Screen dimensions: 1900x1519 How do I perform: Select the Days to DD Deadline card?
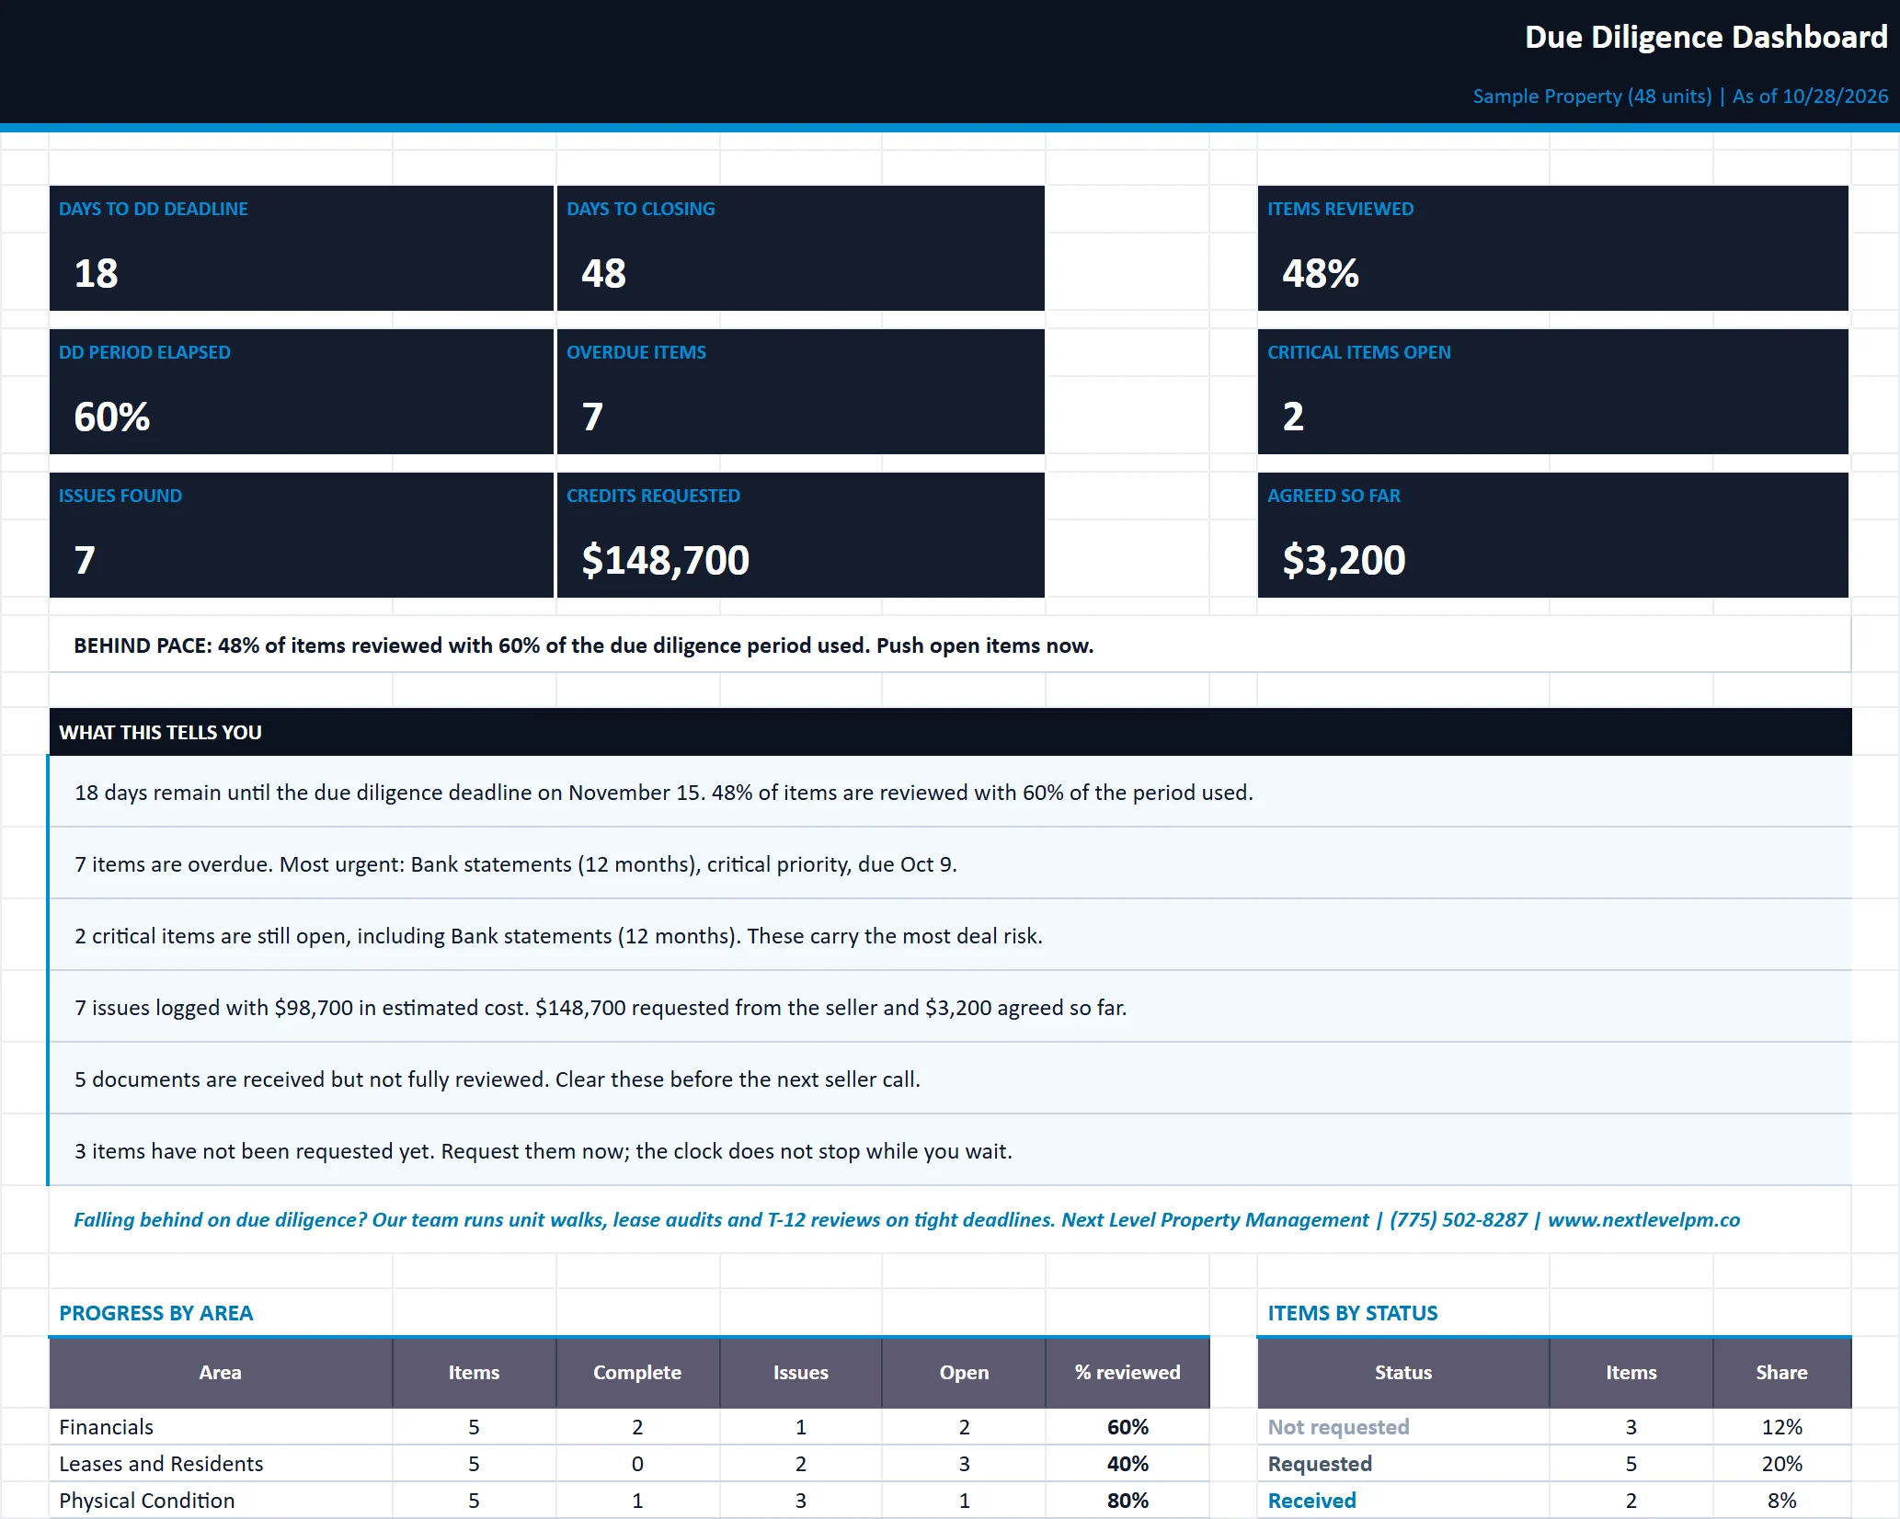pos(302,248)
